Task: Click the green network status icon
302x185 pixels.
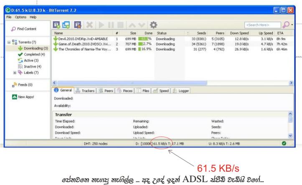Action: pos(284,143)
